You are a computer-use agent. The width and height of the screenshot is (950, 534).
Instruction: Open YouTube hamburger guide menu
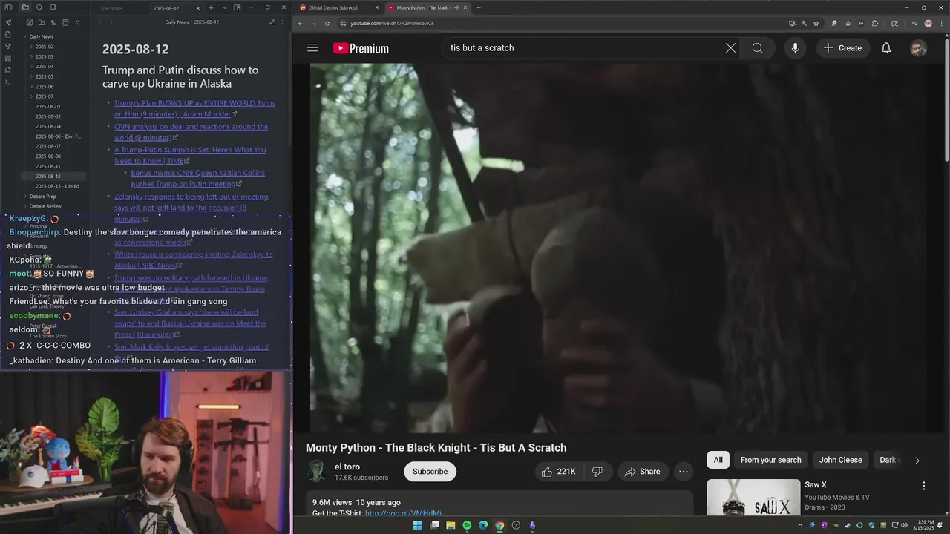[x=312, y=48]
